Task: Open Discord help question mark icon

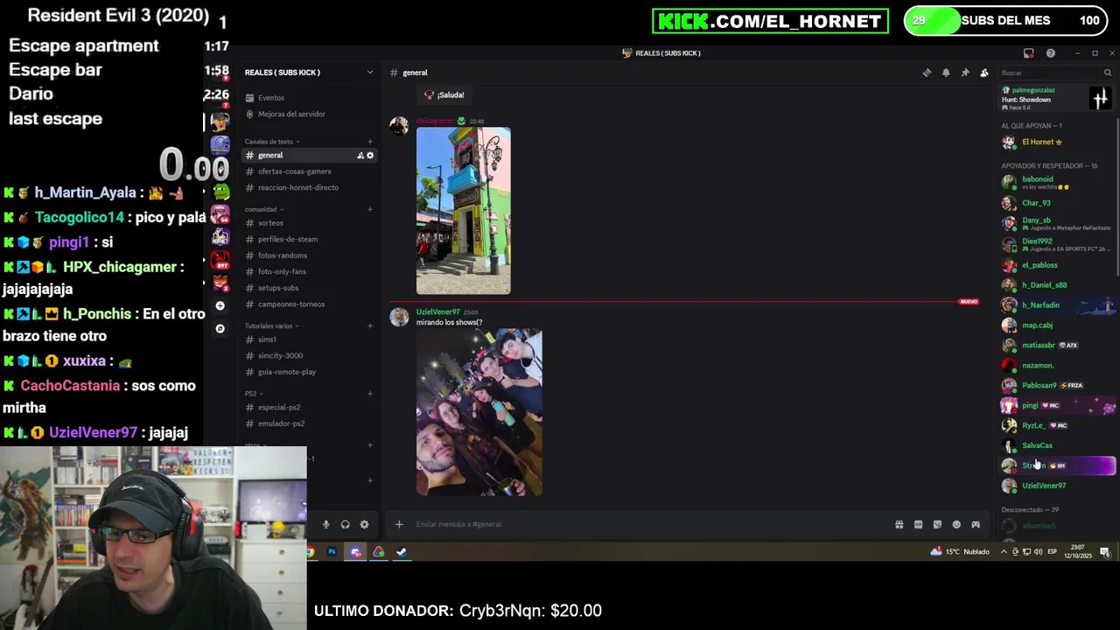Action: [1050, 53]
